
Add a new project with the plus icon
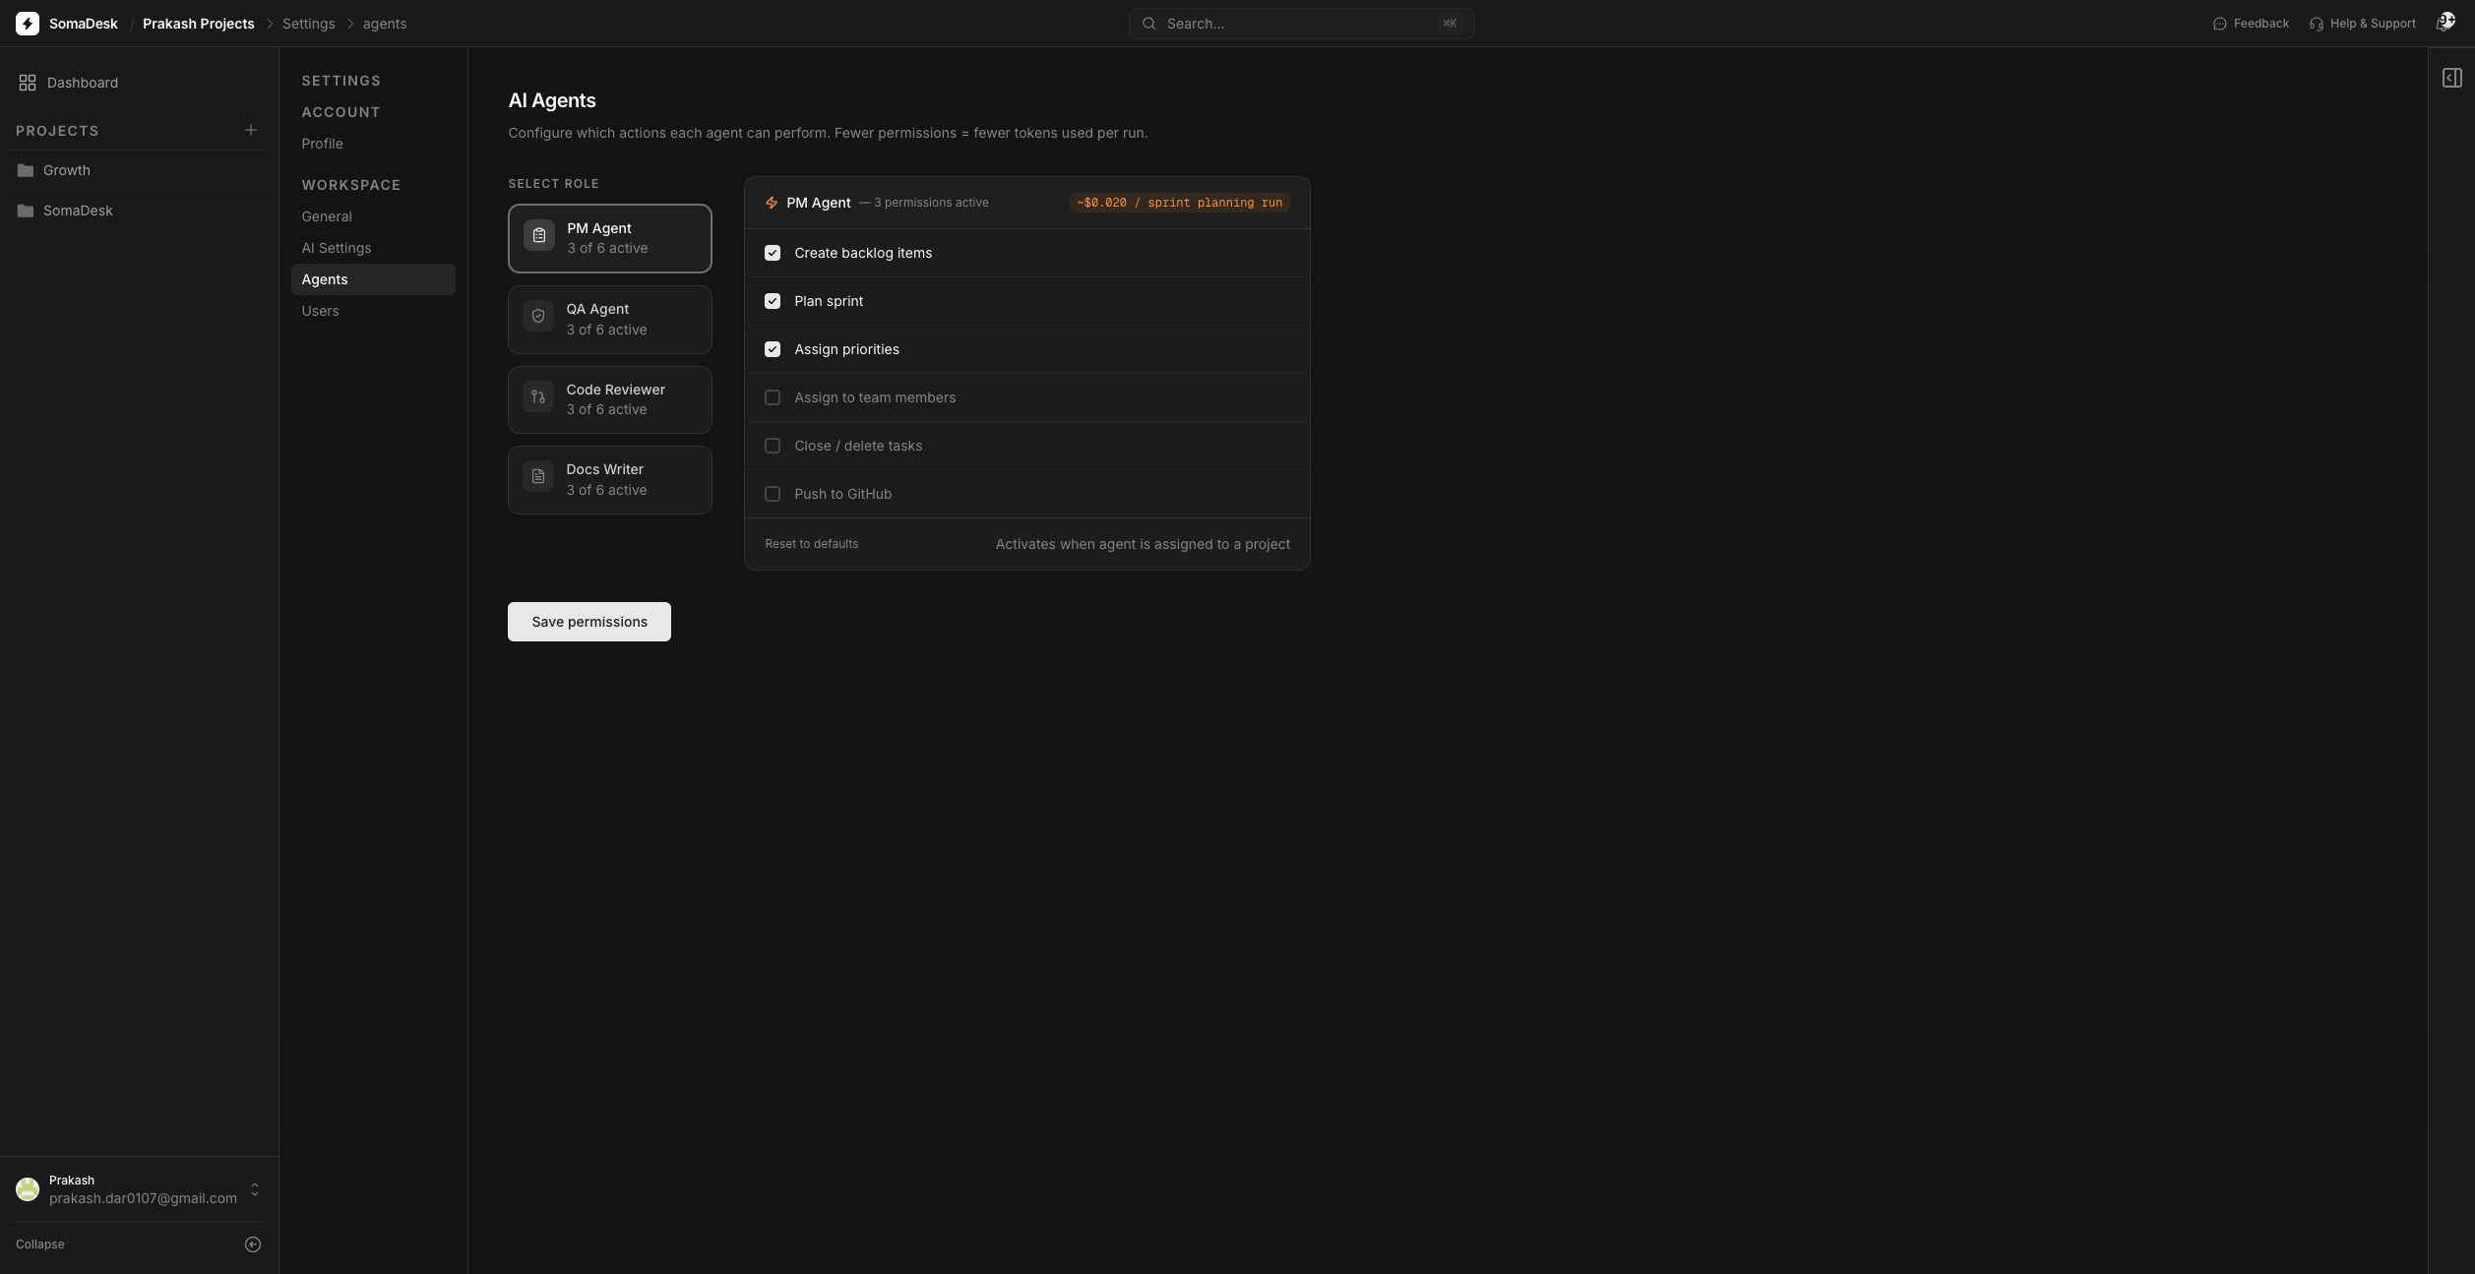tap(251, 130)
